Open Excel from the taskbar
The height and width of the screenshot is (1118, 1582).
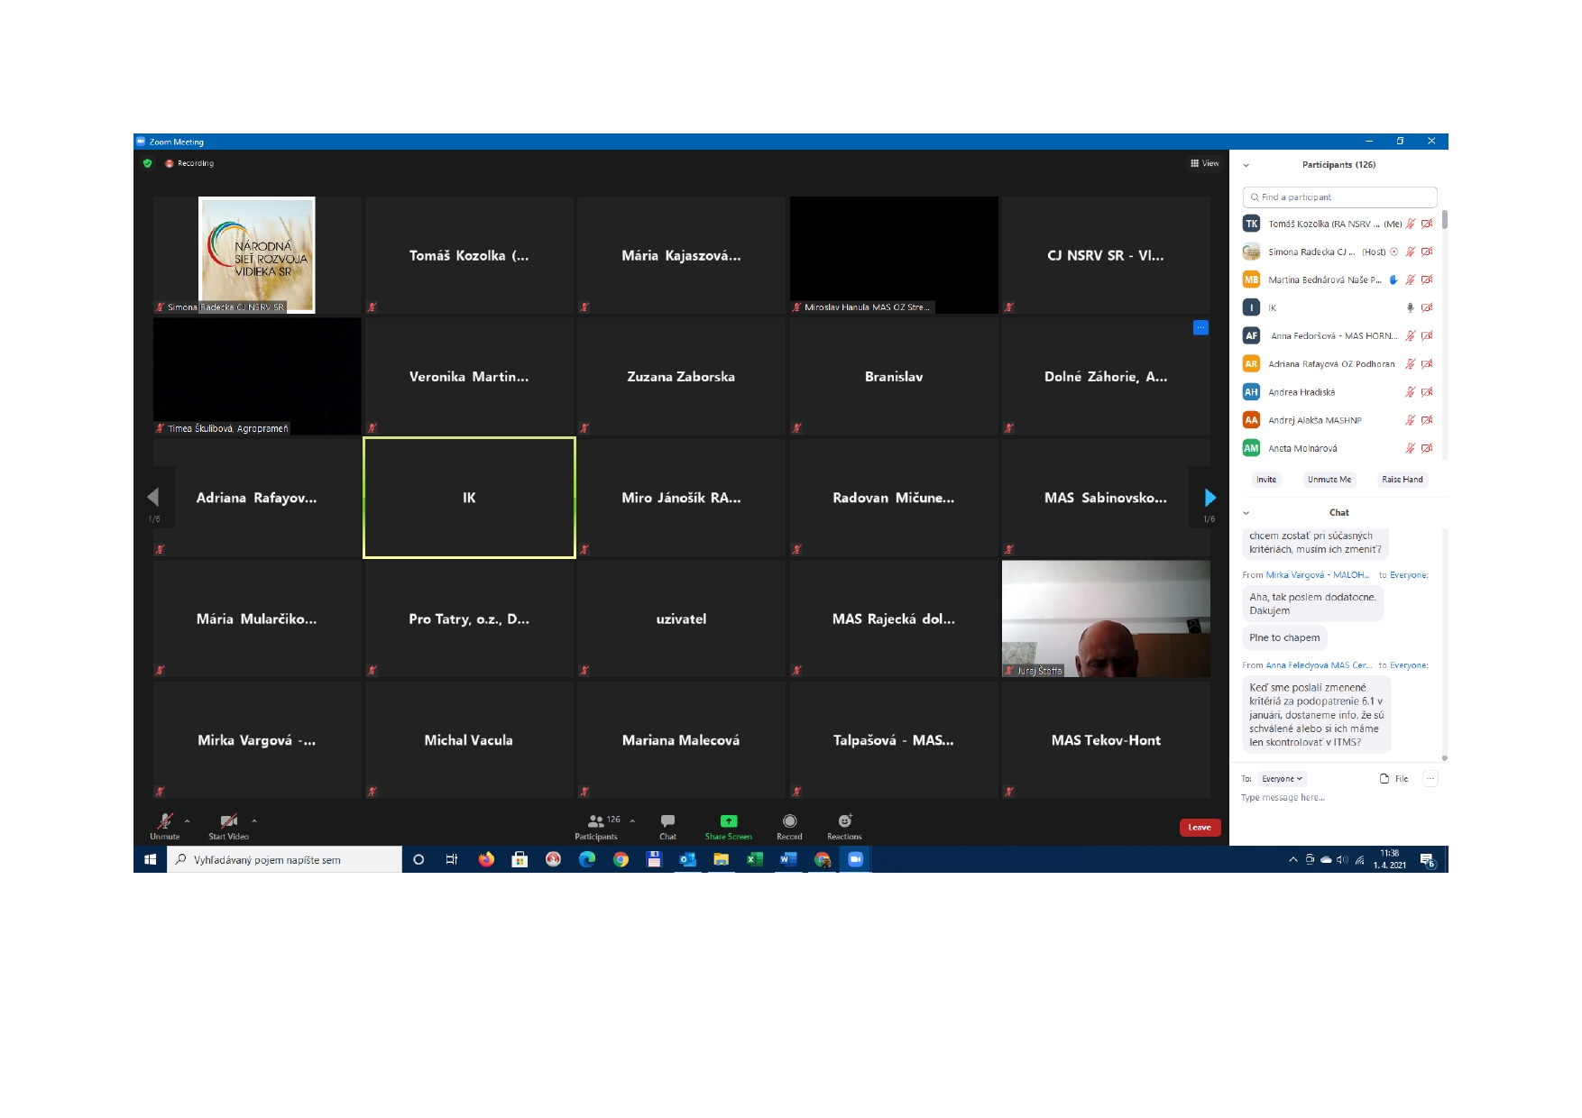pyautogui.click(x=754, y=859)
